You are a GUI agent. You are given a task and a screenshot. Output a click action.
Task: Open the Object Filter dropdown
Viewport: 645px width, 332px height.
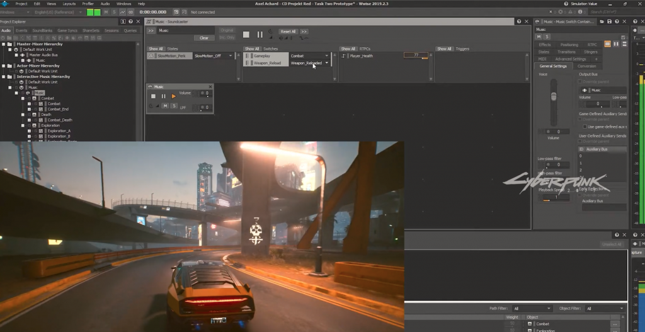pyautogui.click(x=605, y=309)
